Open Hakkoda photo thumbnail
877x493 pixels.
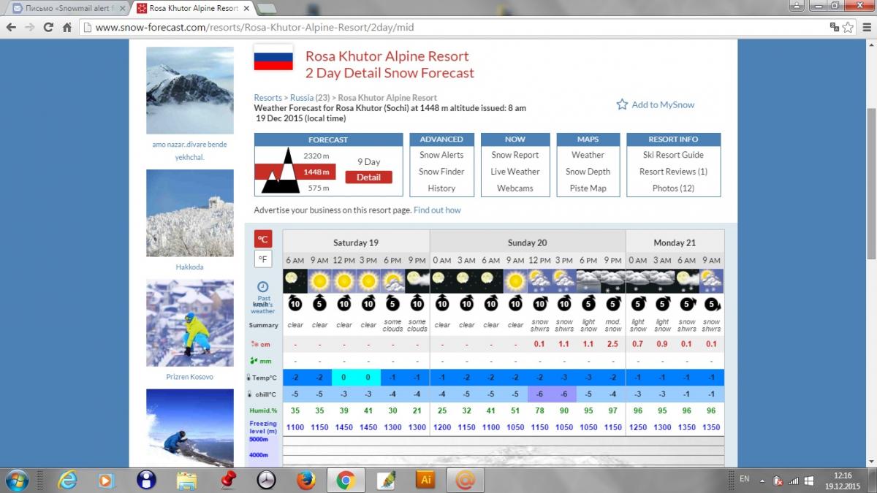(x=189, y=213)
